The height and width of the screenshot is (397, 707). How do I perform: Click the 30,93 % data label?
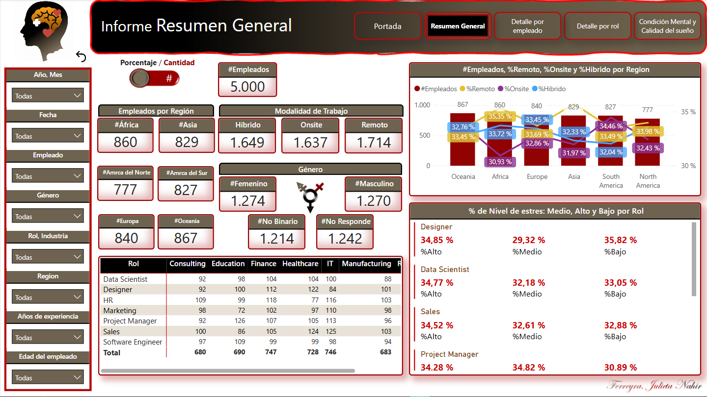pyautogui.click(x=500, y=161)
